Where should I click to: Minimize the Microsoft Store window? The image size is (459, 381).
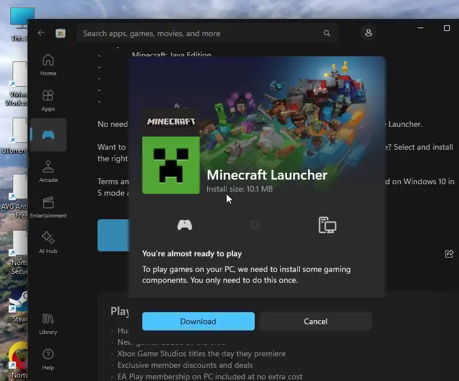[421, 28]
